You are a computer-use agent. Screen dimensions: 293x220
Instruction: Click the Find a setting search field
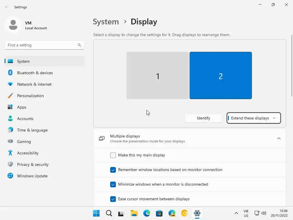click(44, 45)
